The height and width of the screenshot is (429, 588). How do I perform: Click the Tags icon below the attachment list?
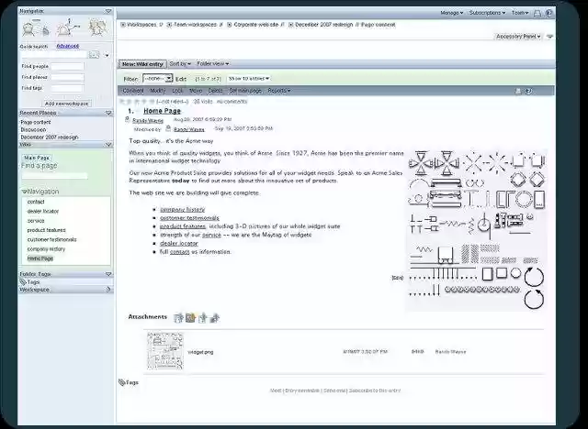[121, 382]
